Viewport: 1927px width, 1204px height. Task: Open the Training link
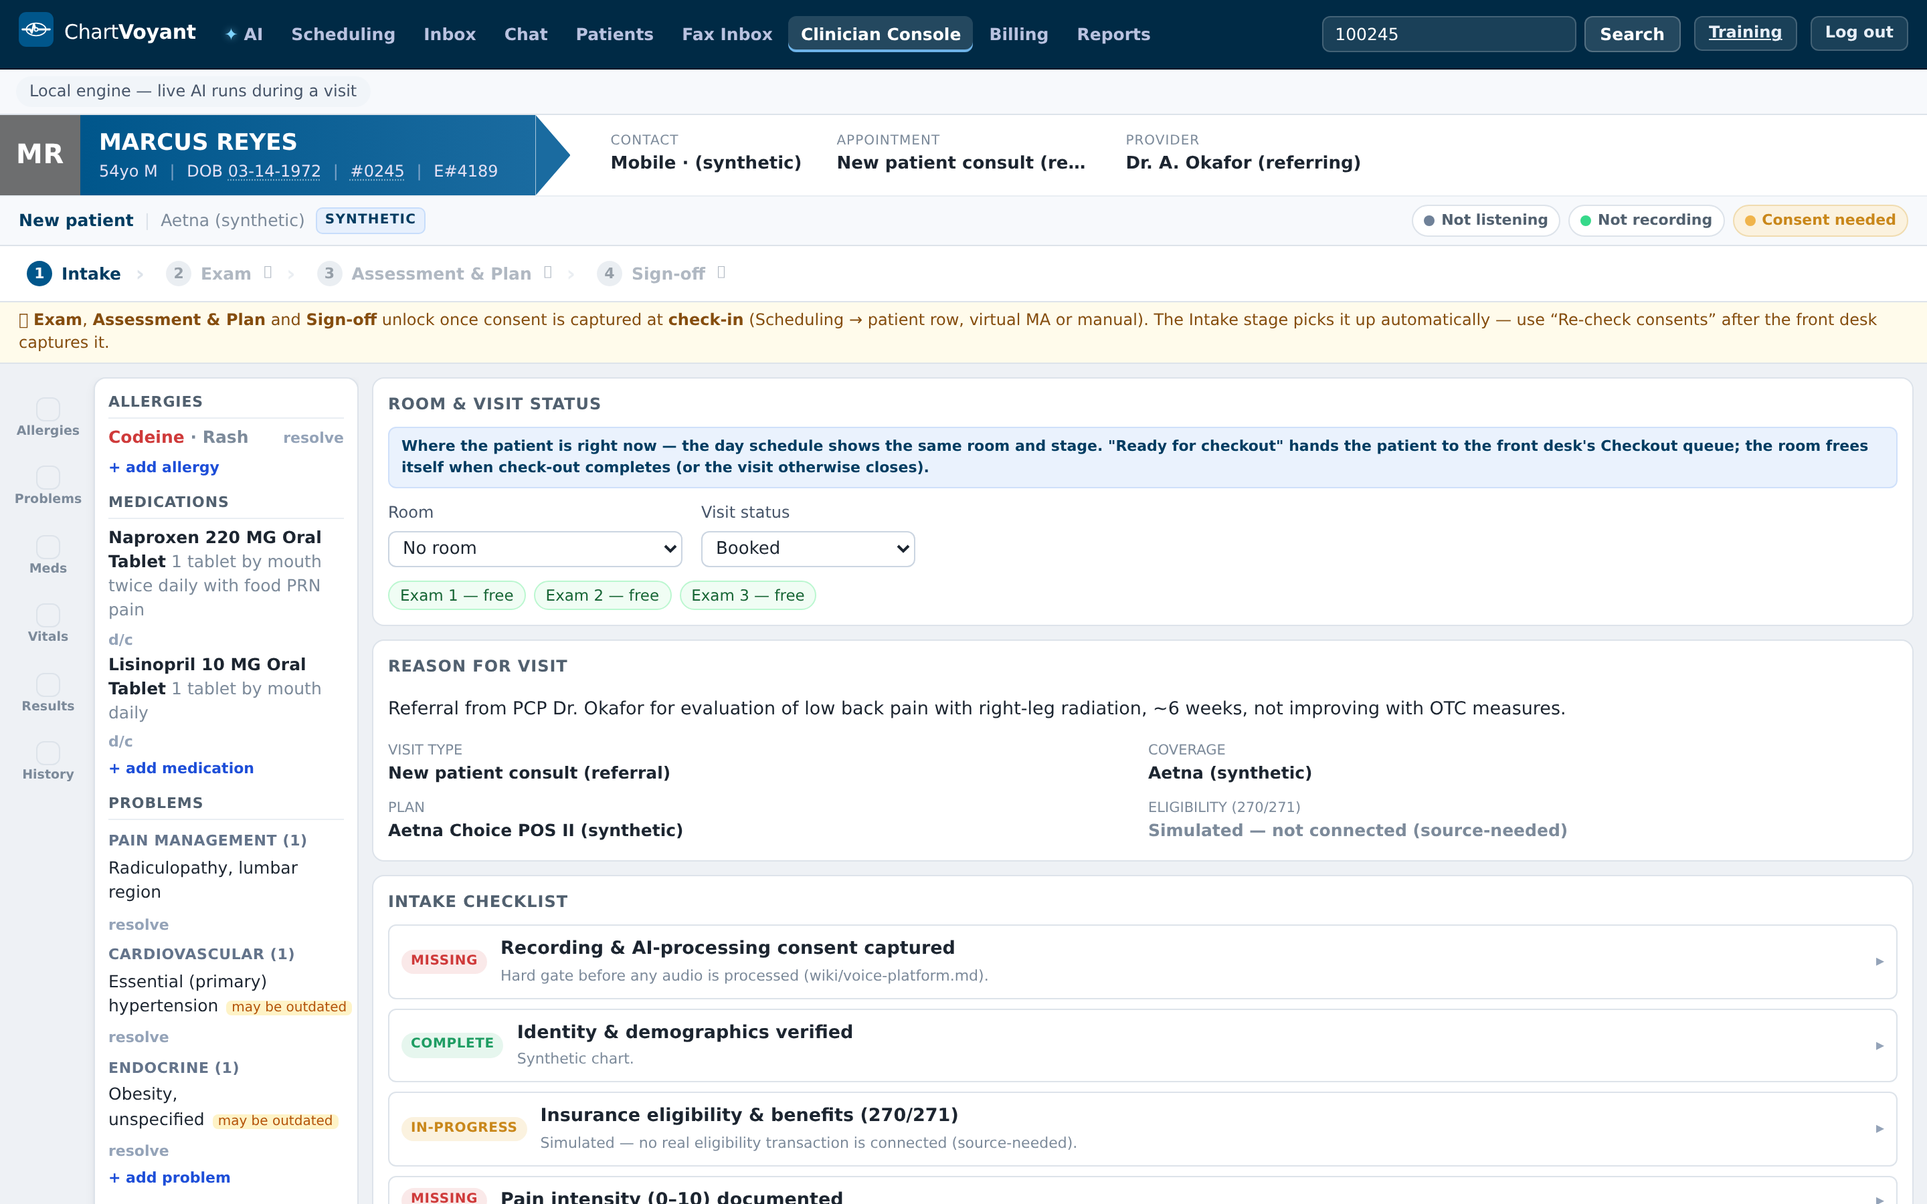pyautogui.click(x=1744, y=33)
